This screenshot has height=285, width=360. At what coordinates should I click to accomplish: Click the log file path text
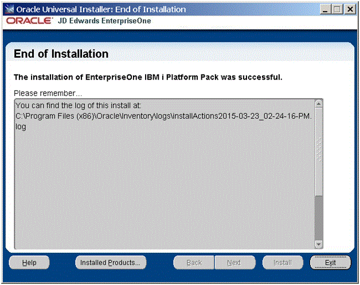point(163,121)
